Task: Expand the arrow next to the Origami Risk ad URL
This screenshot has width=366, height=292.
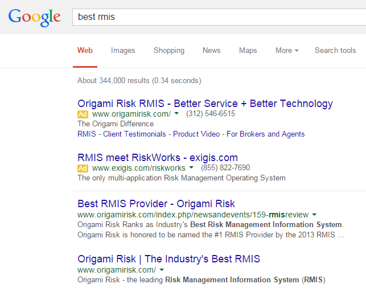Action: coord(176,114)
